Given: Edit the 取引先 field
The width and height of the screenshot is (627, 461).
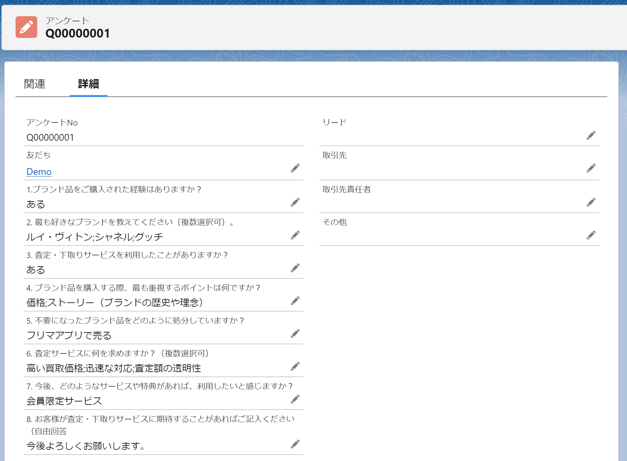Looking at the screenshot, I should [x=591, y=168].
